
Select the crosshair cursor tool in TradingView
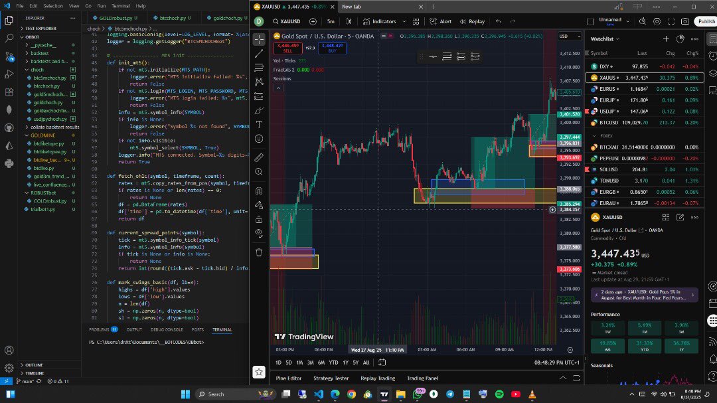point(259,39)
